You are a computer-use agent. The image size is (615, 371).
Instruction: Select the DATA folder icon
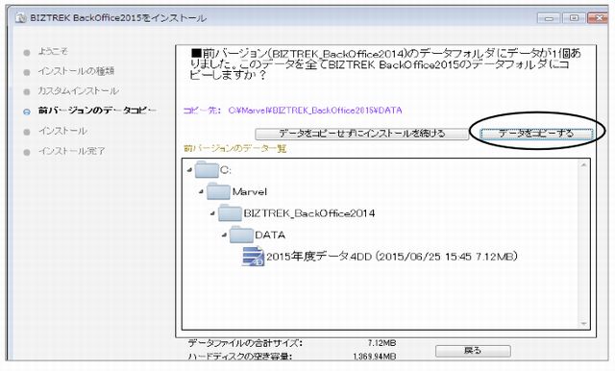pos(241,235)
